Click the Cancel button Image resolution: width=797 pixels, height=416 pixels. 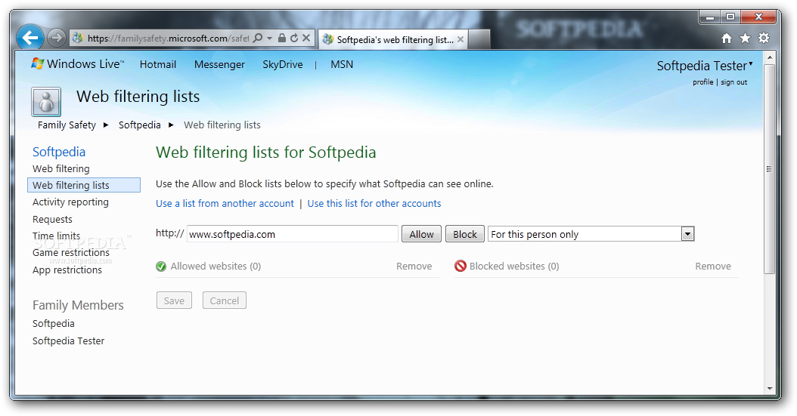(x=224, y=300)
